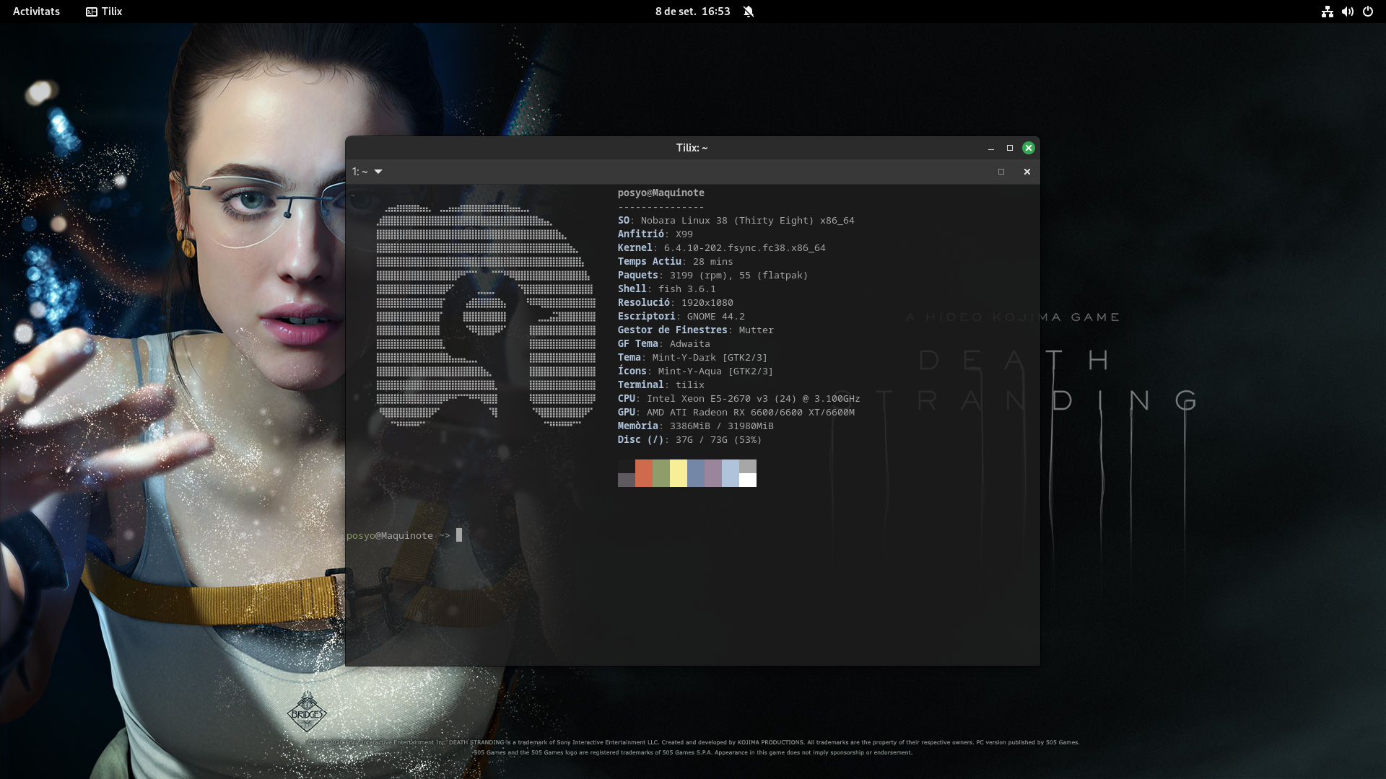Viewport: 1386px width, 779px height.
Task: Click the Tilix: ~ title bar text
Action: tap(692, 148)
